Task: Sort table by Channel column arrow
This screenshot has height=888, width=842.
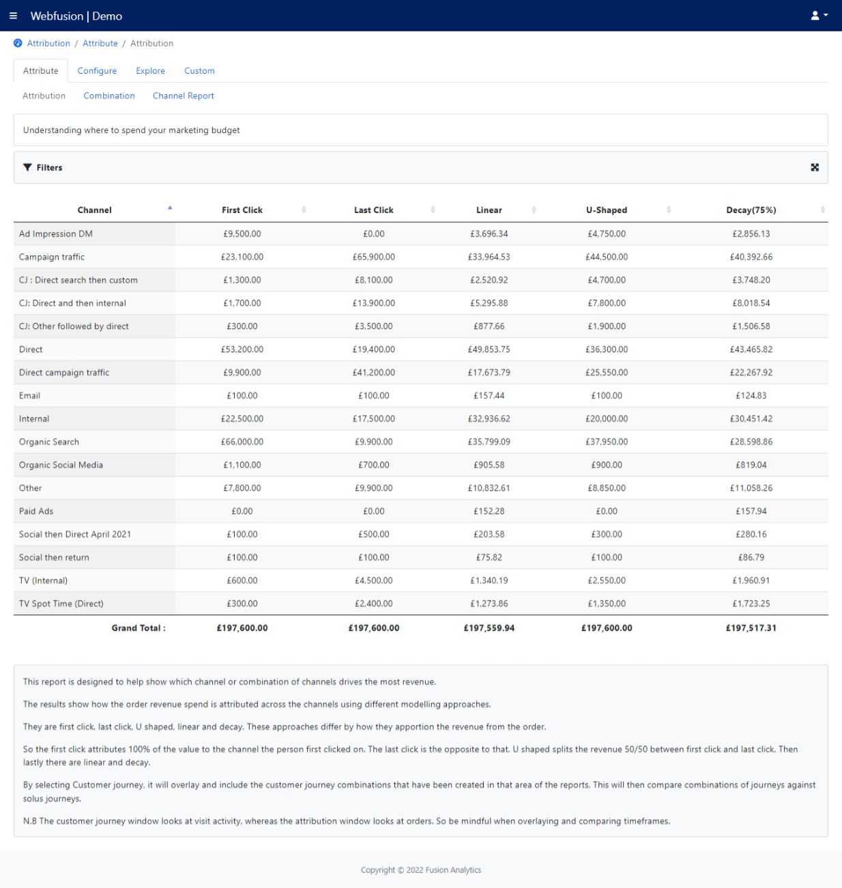Action: 170,207
